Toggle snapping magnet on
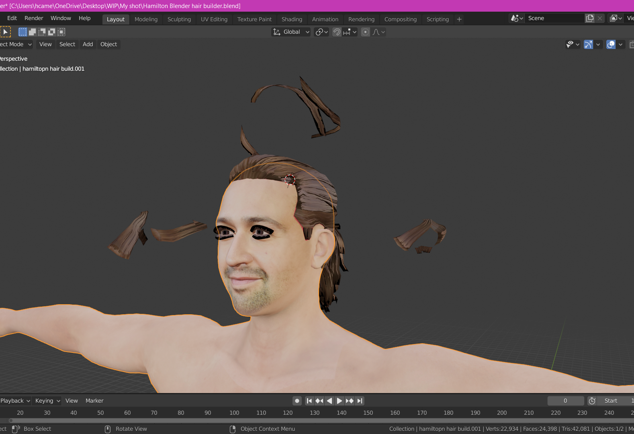 click(337, 32)
